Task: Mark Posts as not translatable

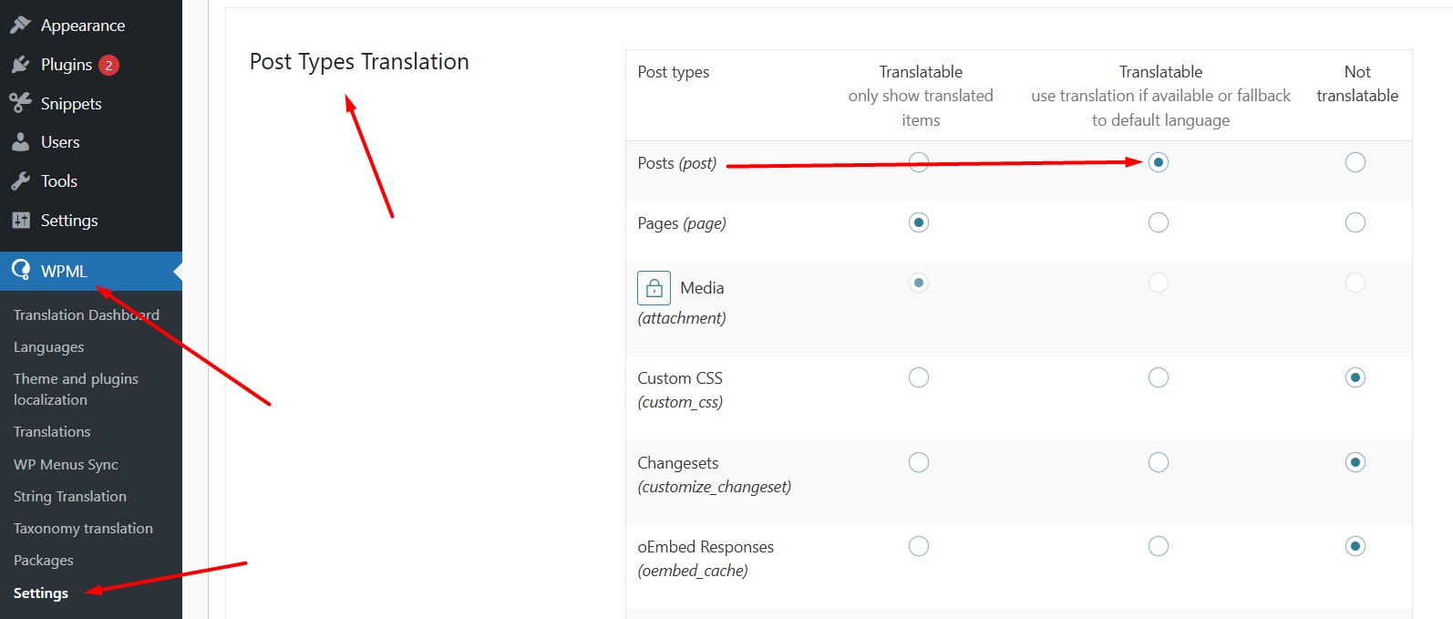Action: [x=1355, y=162]
